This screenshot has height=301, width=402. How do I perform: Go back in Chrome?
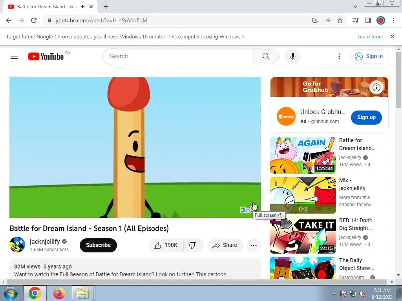pyautogui.click(x=9, y=20)
